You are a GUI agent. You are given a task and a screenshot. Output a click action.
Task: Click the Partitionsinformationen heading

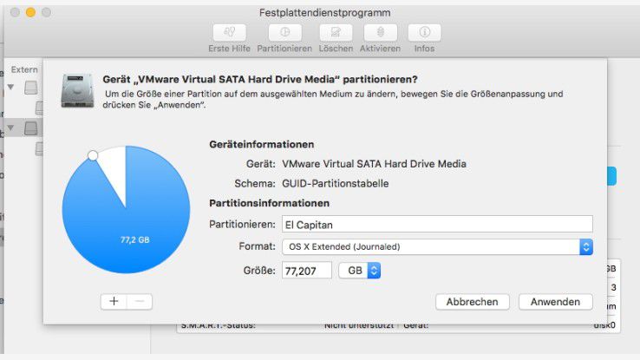270,203
